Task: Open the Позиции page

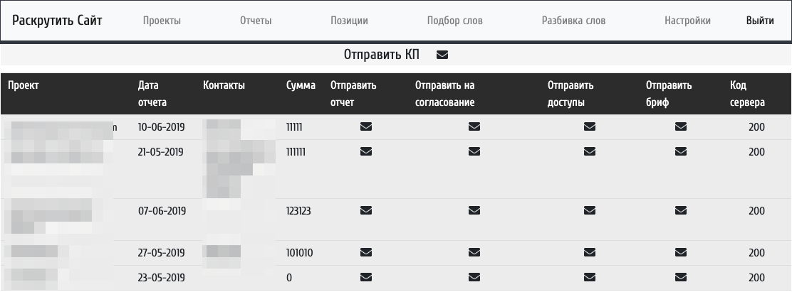Action: click(349, 21)
